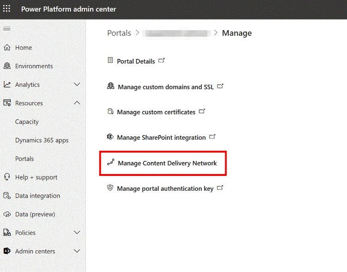
Task: Click the Home house icon
Action: [7, 47]
